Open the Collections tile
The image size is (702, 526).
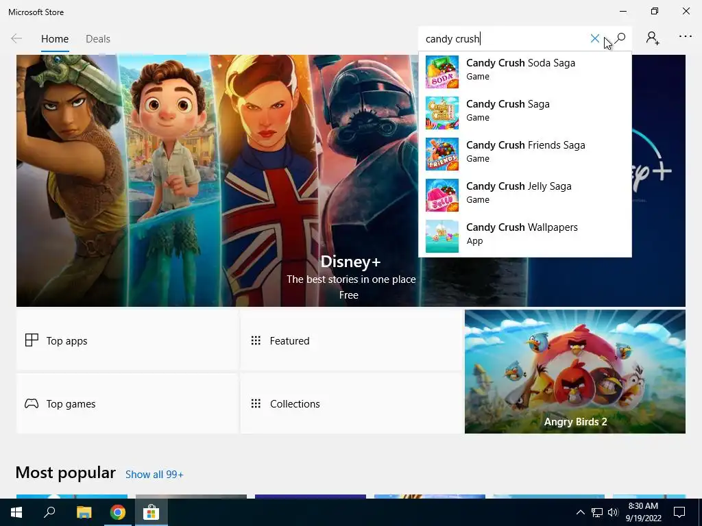[x=352, y=403]
